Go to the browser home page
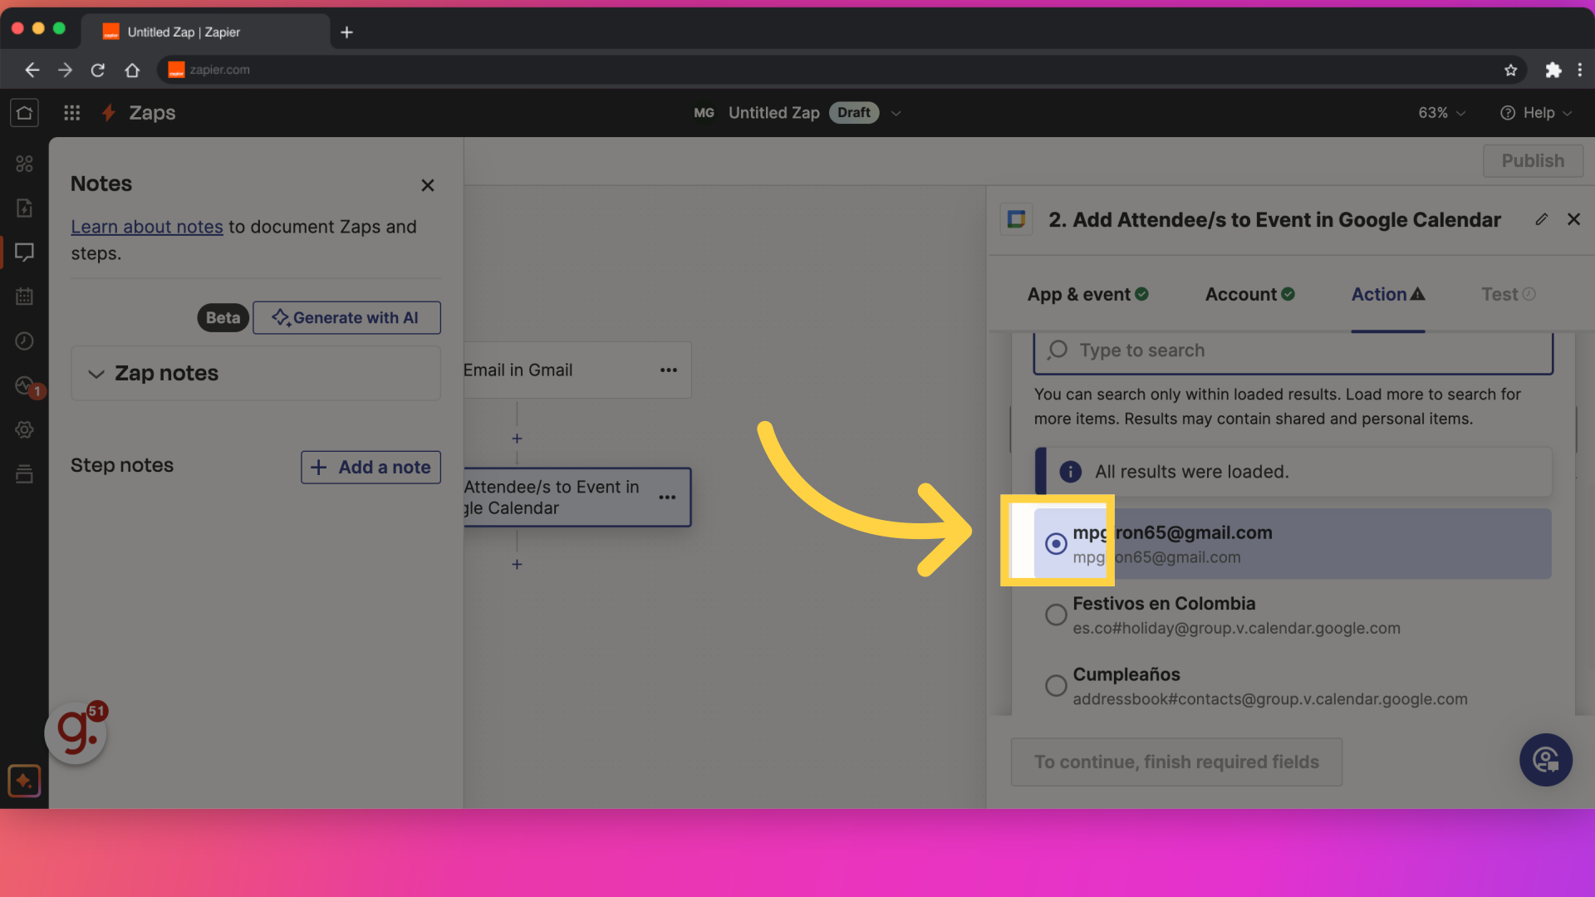 click(x=132, y=70)
